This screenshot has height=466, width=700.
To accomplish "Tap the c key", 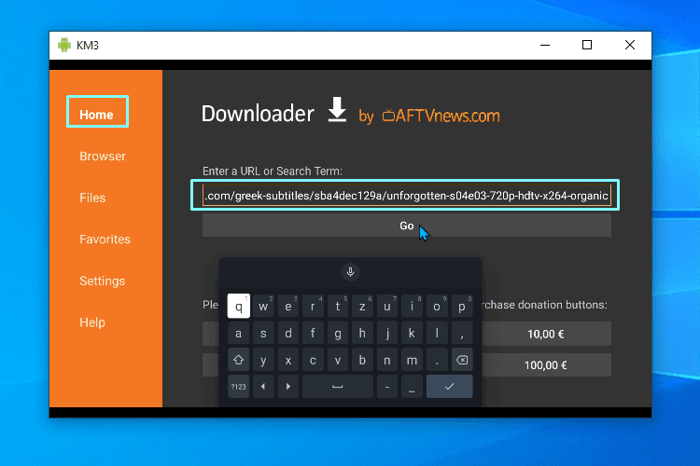I will [x=313, y=360].
